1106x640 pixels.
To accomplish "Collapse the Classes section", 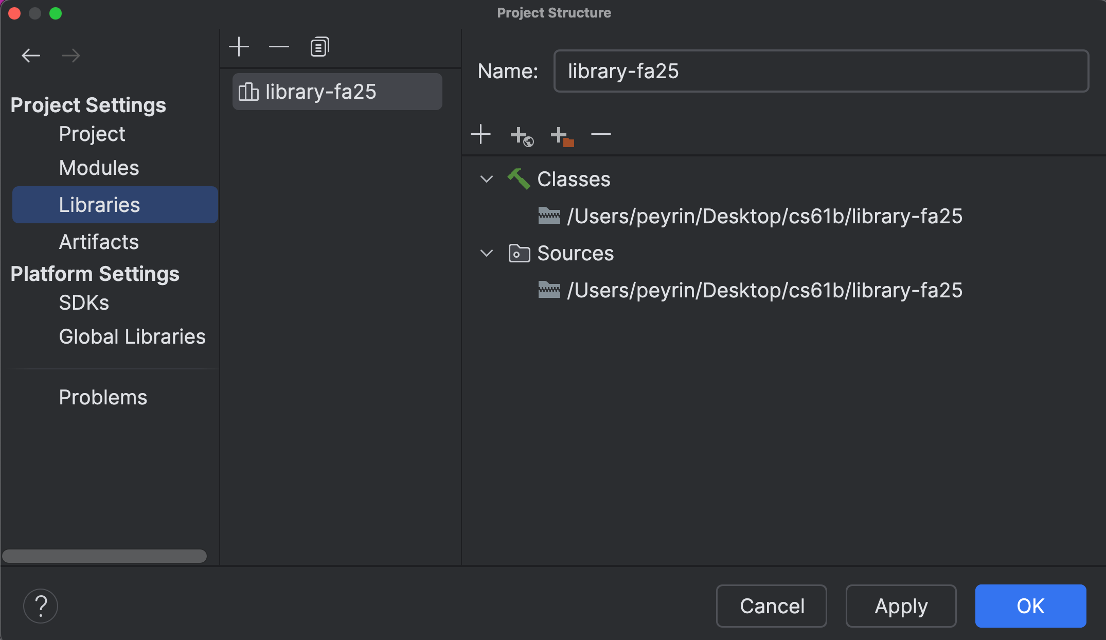I will [x=486, y=179].
